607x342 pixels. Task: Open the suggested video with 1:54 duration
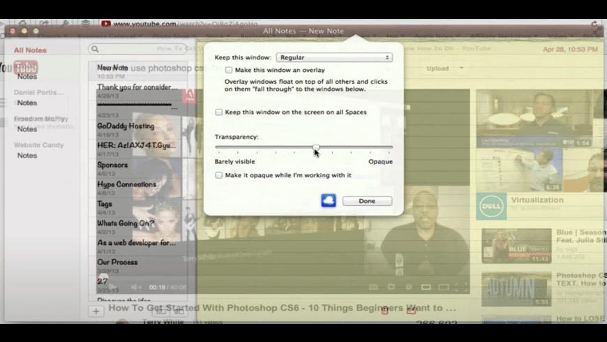(534, 119)
